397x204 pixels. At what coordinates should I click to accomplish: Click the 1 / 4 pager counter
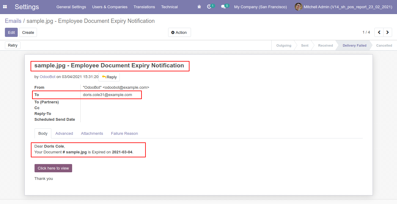pyautogui.click(x=366, y=32)
